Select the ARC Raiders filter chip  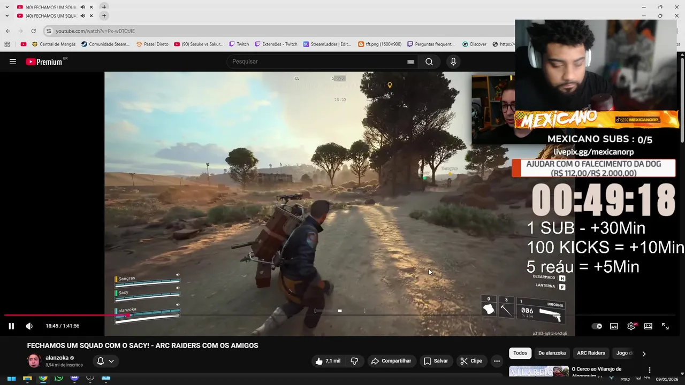click(591, 353)
